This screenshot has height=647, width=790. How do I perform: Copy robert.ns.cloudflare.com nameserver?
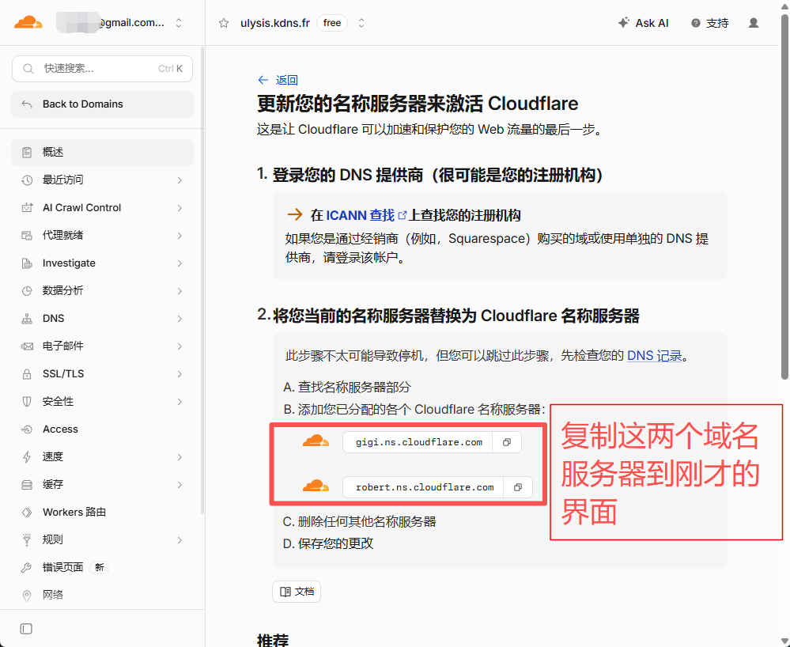click(518, 487)
